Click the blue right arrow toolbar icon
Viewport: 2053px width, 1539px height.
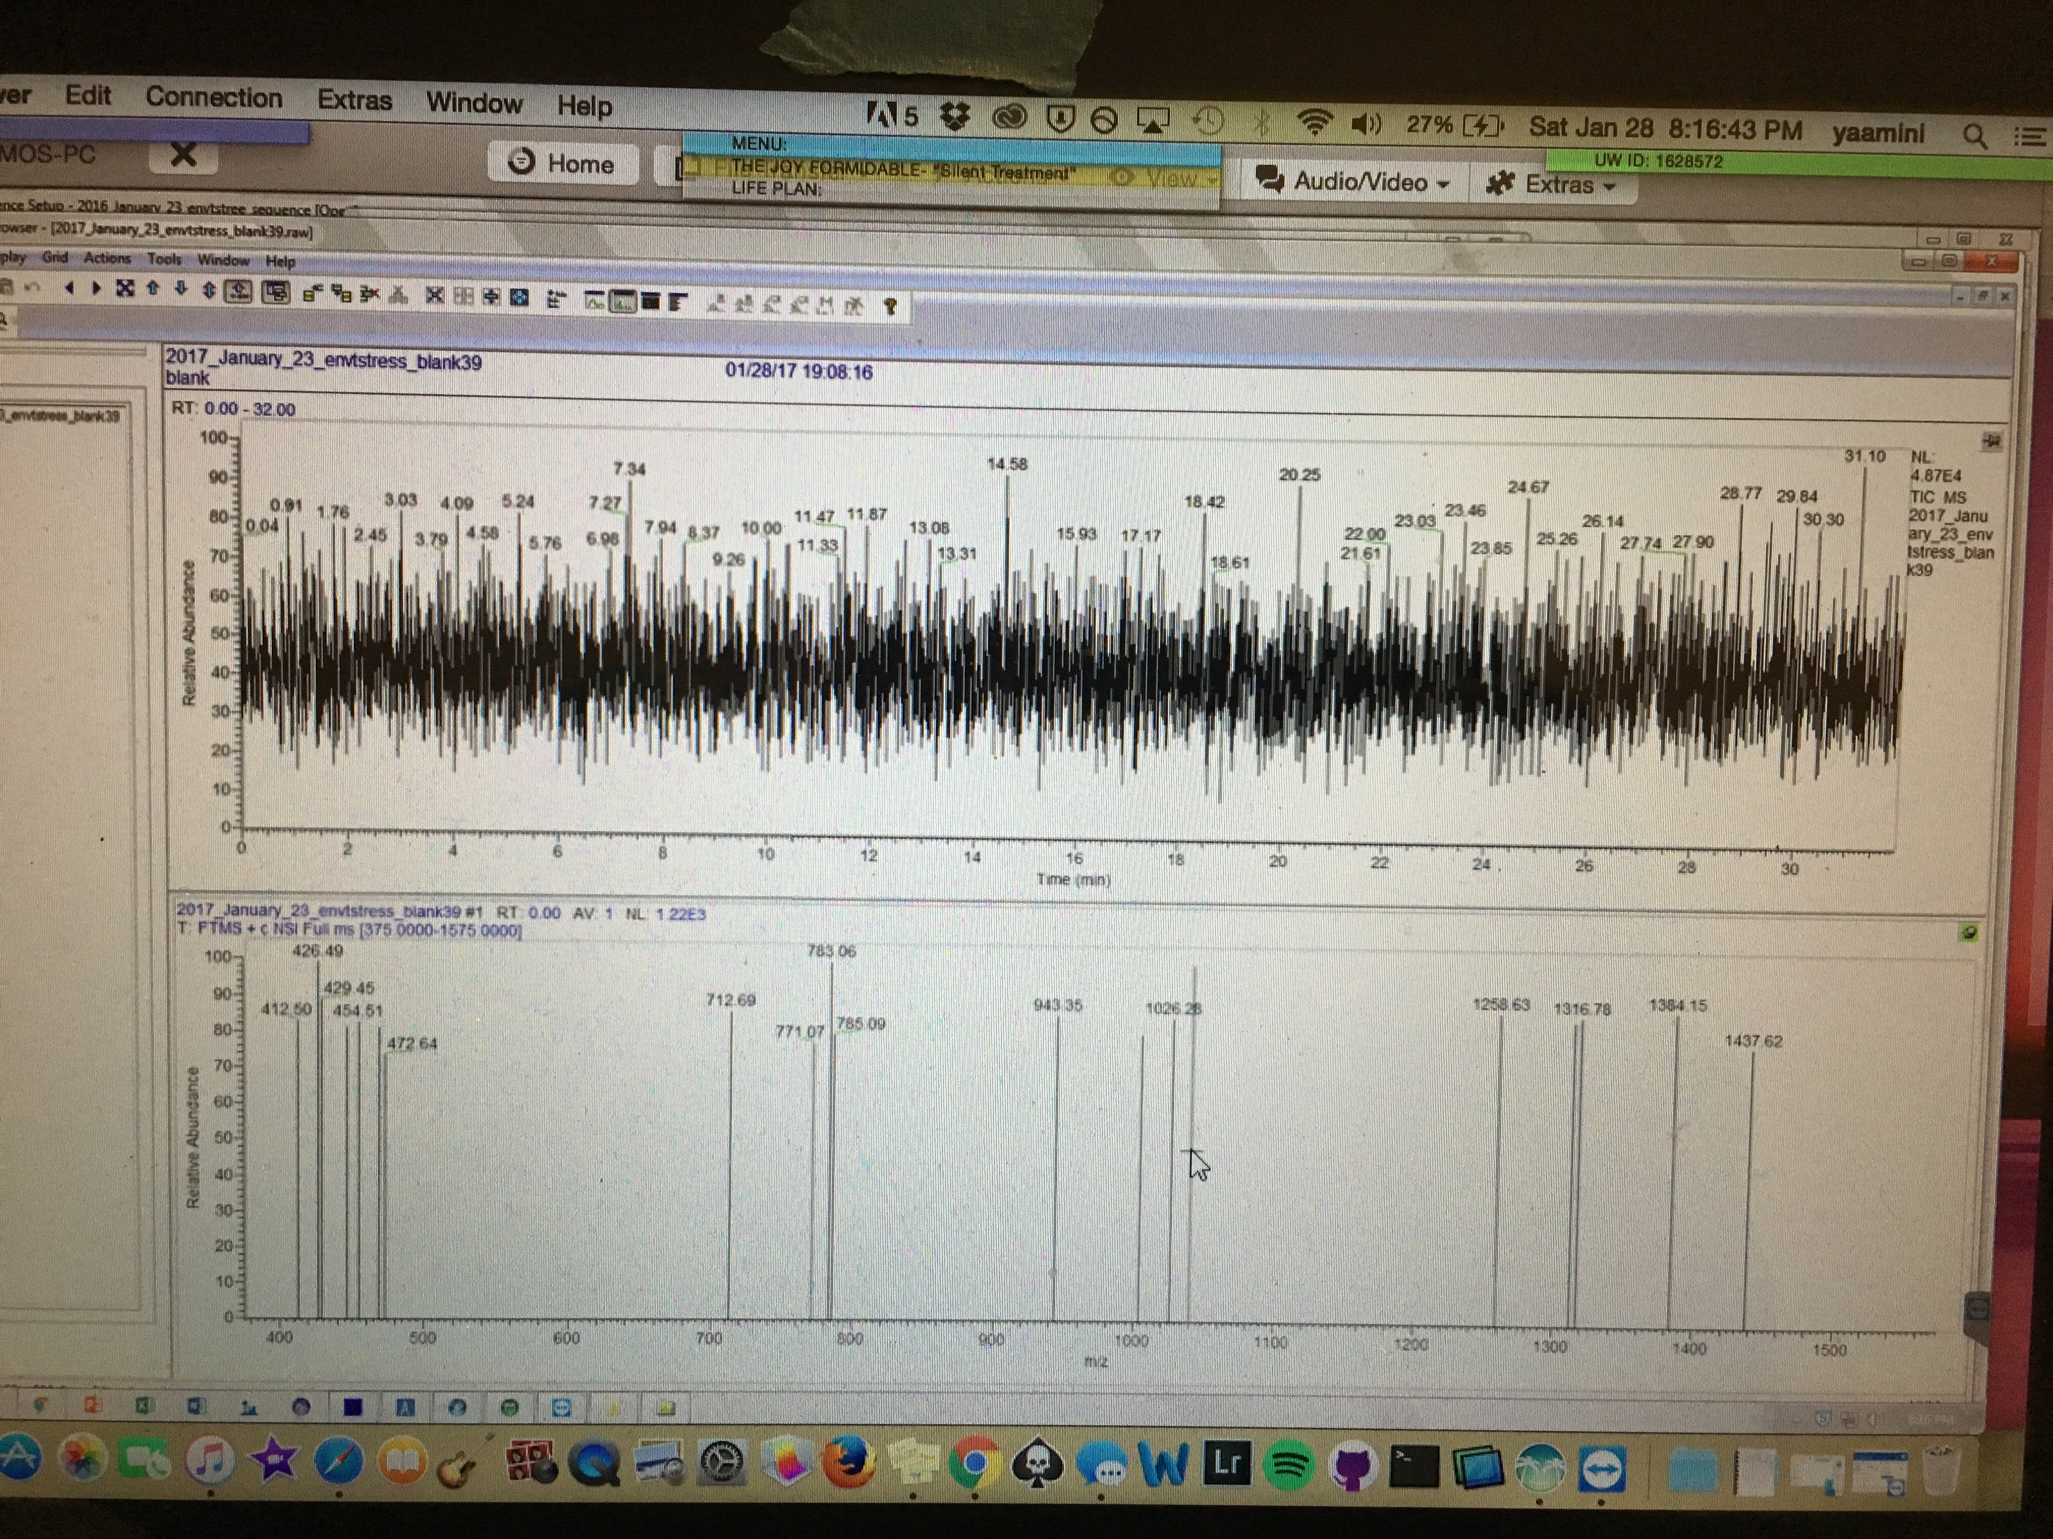click(96, 288)
